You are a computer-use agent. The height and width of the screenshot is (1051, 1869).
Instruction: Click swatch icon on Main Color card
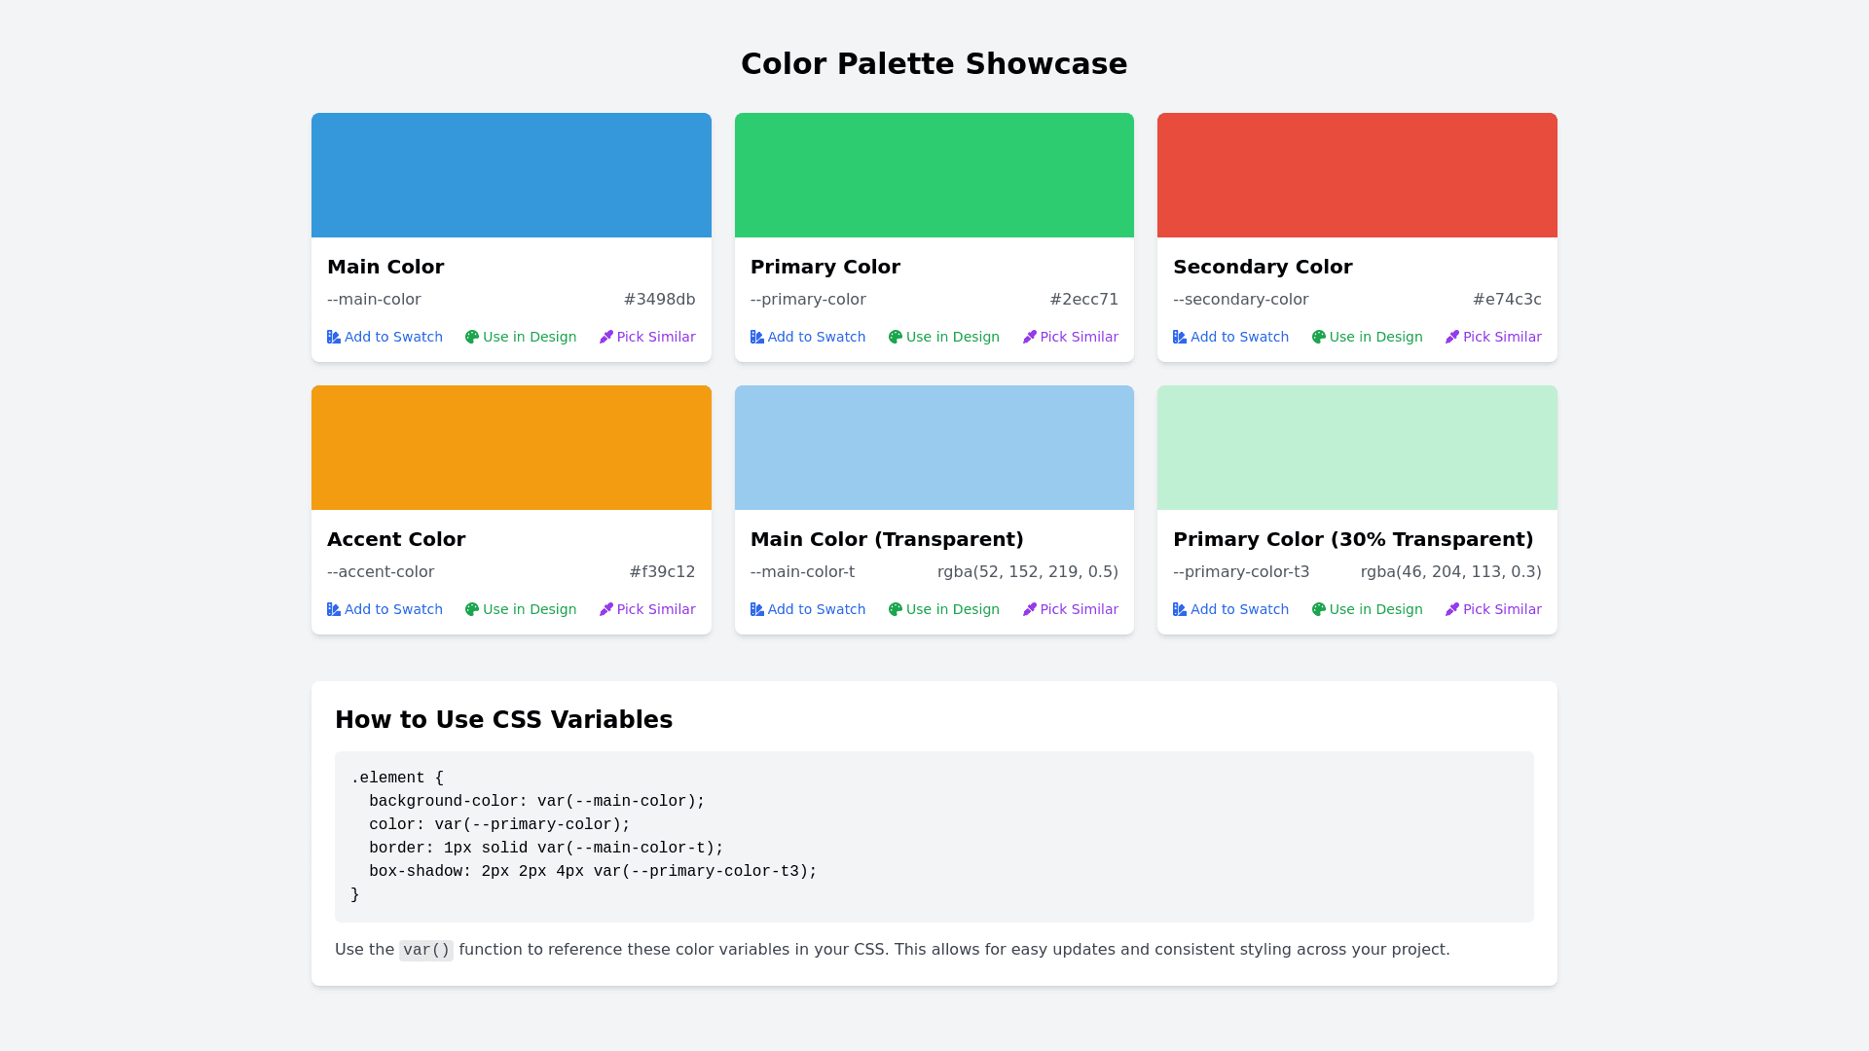click(334, 337)
